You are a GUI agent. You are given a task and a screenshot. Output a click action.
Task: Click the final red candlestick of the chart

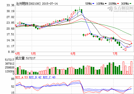pos(131,43)
